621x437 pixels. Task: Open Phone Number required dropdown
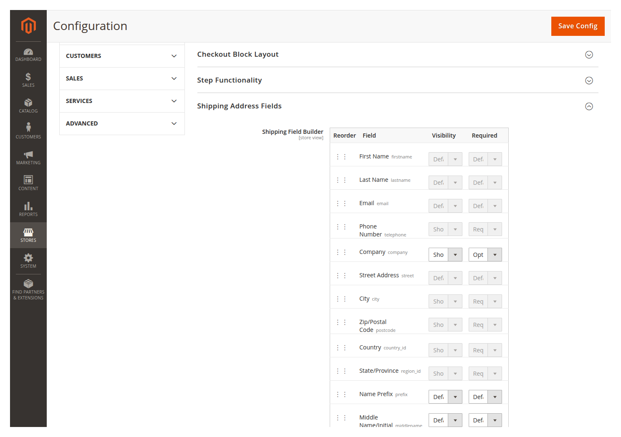point(485,229)
